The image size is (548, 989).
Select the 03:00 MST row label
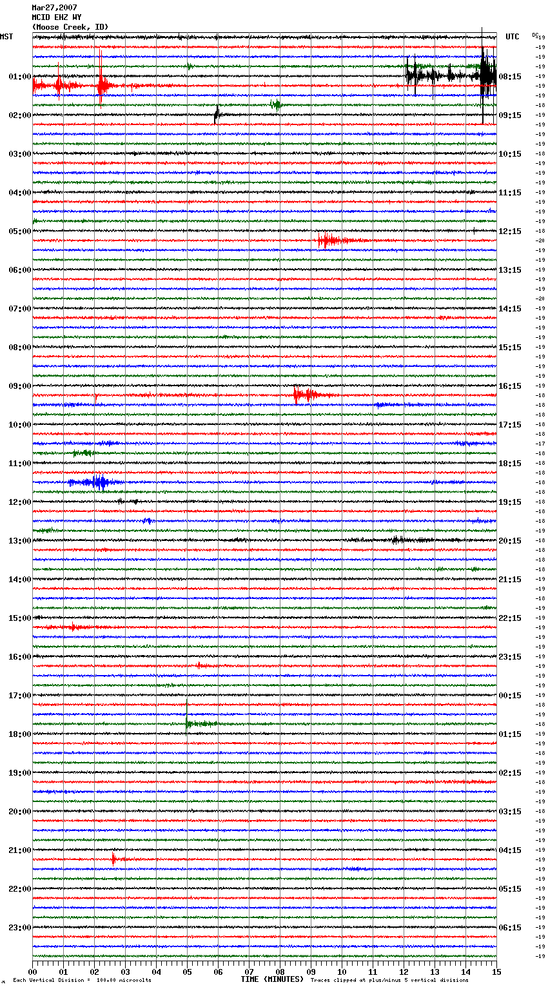[x=20, y=154]
